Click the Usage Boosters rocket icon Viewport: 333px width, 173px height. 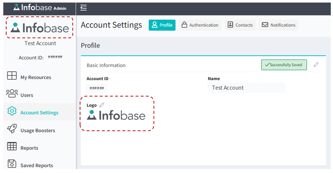tap(12, 129)
